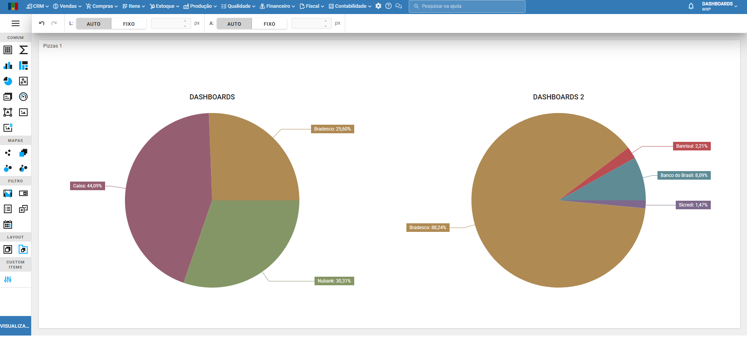This screenshot has width=747, height=348.
Task: Set height (A) mode to AUTO
Action: click(x=234, y=24)
